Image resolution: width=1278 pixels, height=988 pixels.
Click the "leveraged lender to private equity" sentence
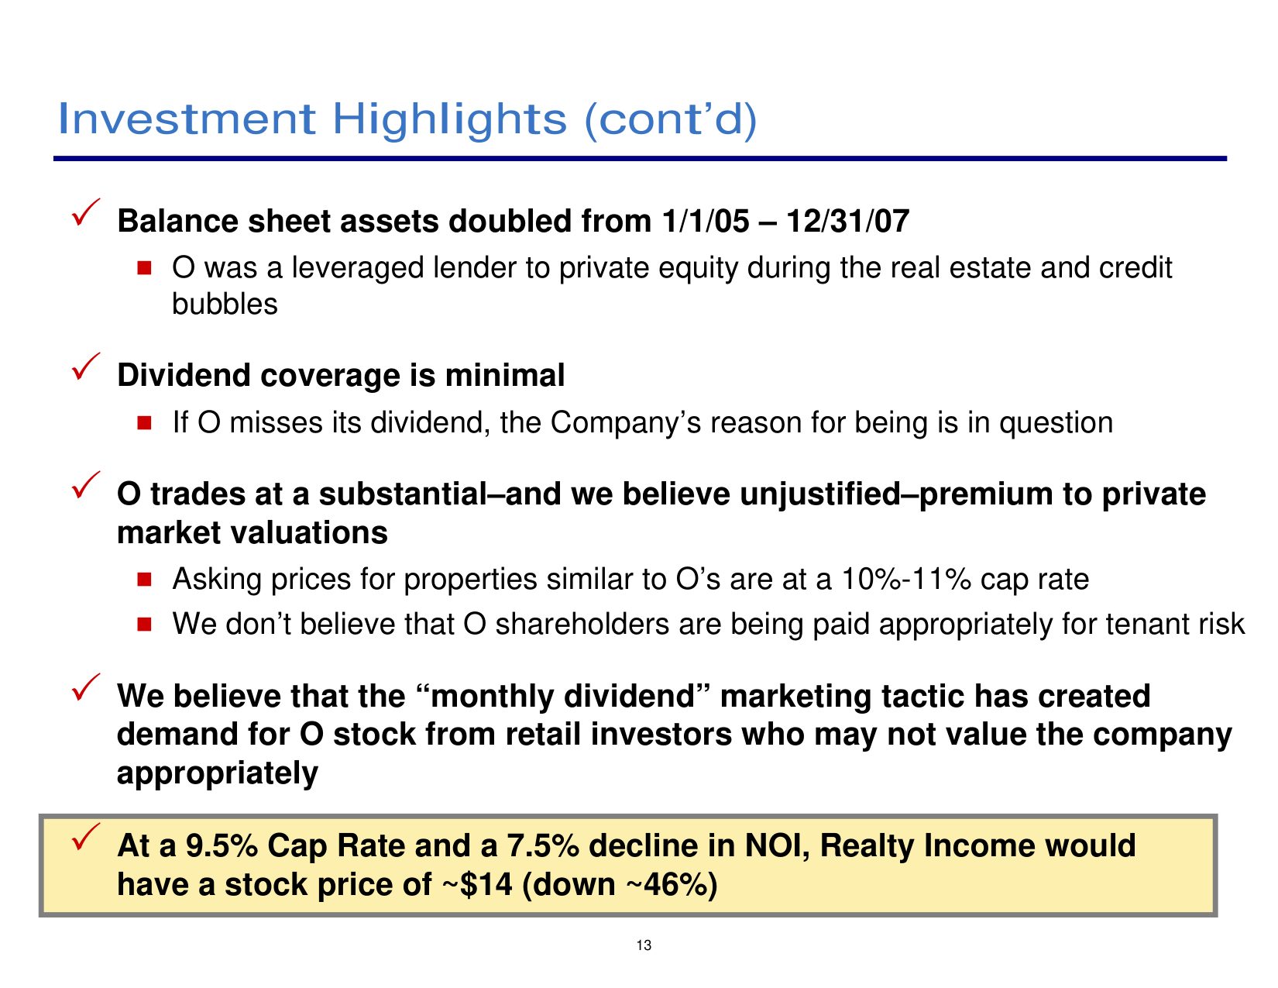pyautogui.click(x=672, y=268)
